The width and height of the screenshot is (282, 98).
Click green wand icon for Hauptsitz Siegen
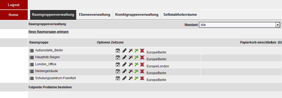[136, 57]
